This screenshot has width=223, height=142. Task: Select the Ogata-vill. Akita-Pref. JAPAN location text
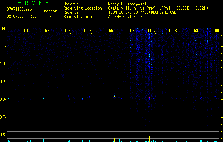click(x=158, y=8)
